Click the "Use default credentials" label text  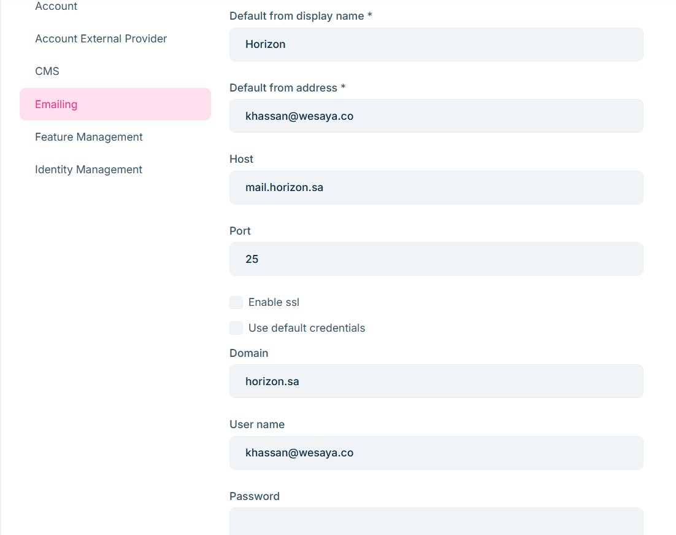[307, 328]
